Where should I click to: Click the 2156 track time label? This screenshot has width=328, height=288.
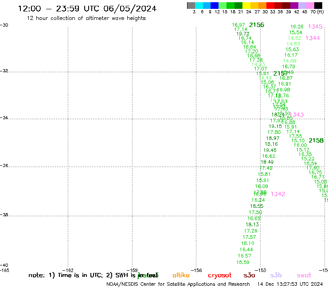(257, 25)
